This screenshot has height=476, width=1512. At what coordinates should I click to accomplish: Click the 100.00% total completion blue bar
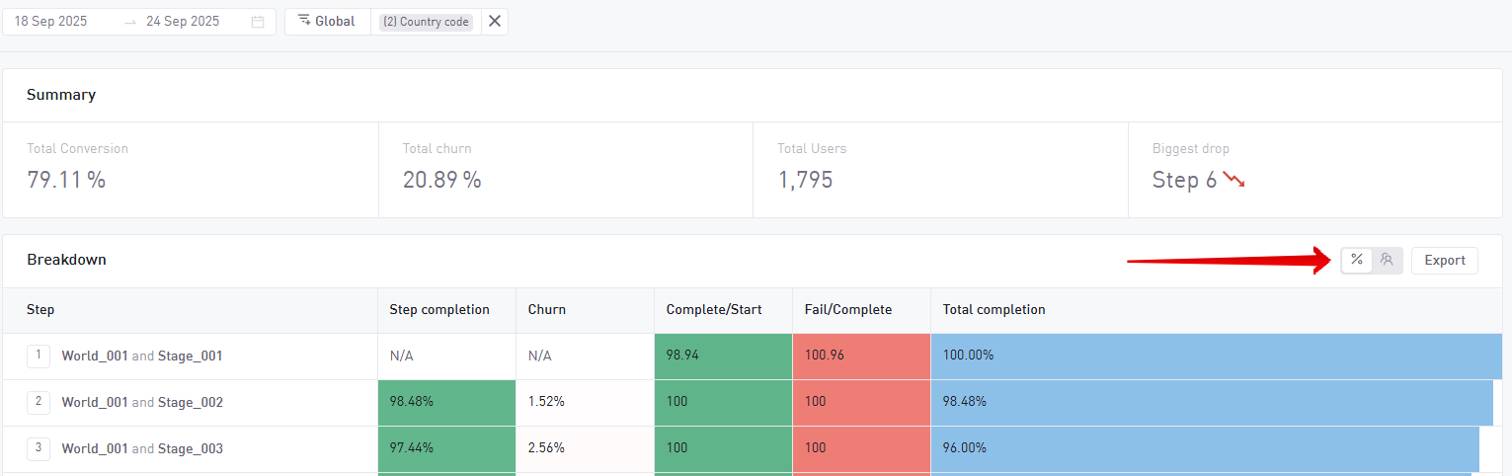click(x=1215, y=356)
